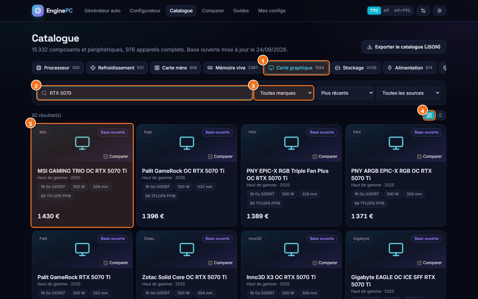This screenshot has height=299, width=478.
Task: Check Comparer on PNY EPIC-X RGB Triple Fan card
Action: pyautogui.click(x=315, y=156)
